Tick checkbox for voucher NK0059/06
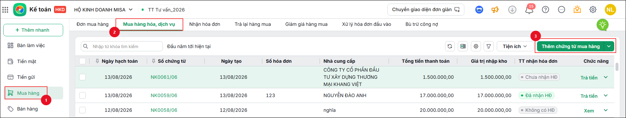The image size is (626, 118). 82,95
